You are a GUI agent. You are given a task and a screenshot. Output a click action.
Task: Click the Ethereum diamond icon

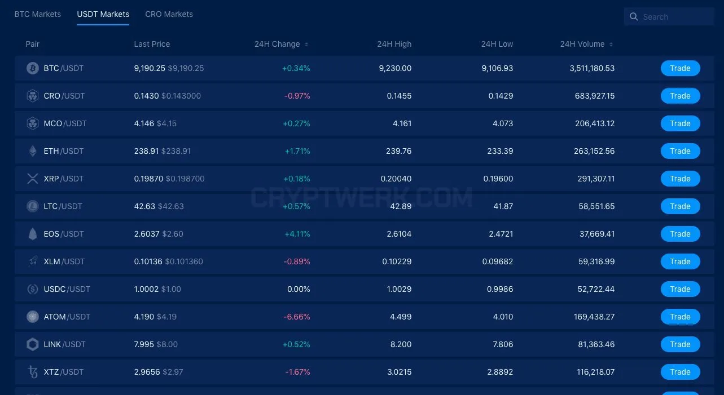33,151
